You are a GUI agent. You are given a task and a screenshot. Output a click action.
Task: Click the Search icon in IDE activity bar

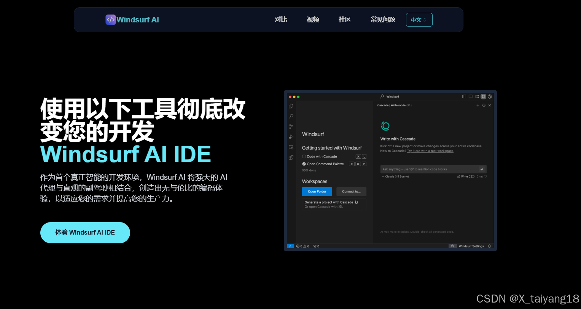point(291,117)
